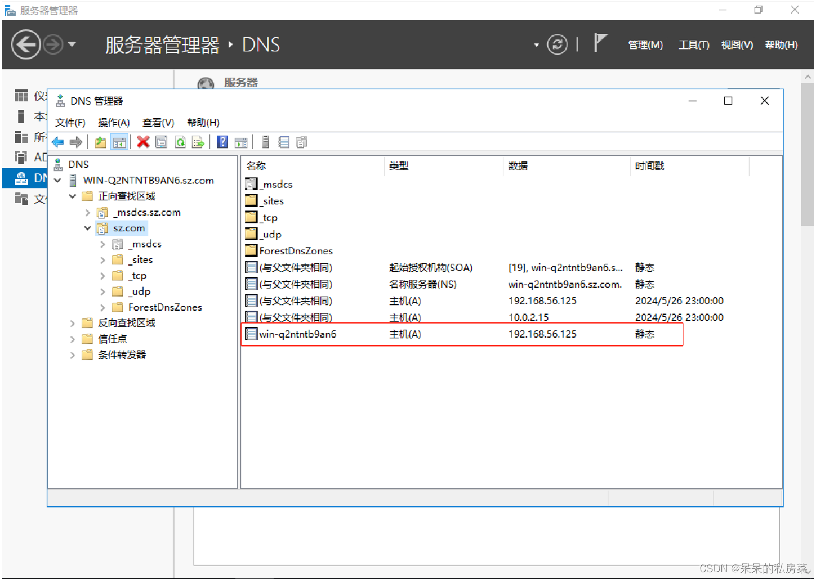Expand the ForestDnsZones tree node

(102, 307)
